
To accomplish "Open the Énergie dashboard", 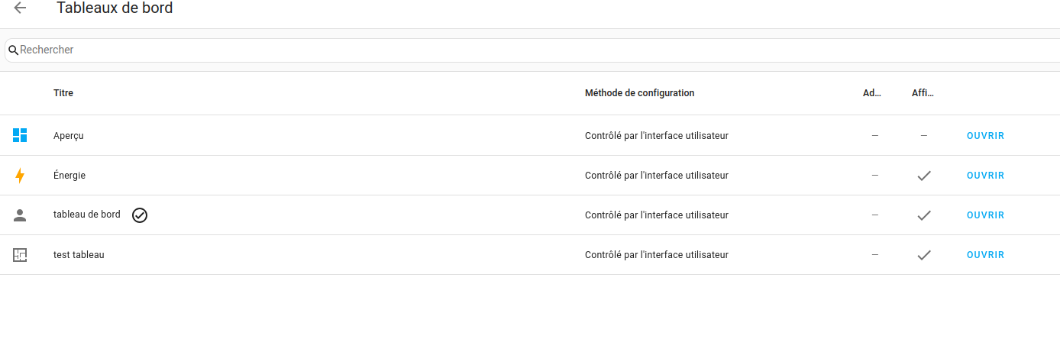I will pos(985,176).
